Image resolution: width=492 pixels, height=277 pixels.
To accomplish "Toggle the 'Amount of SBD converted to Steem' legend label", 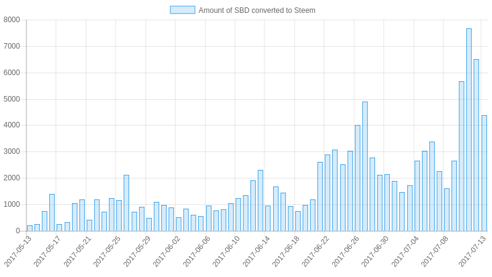I will (256, 10).
